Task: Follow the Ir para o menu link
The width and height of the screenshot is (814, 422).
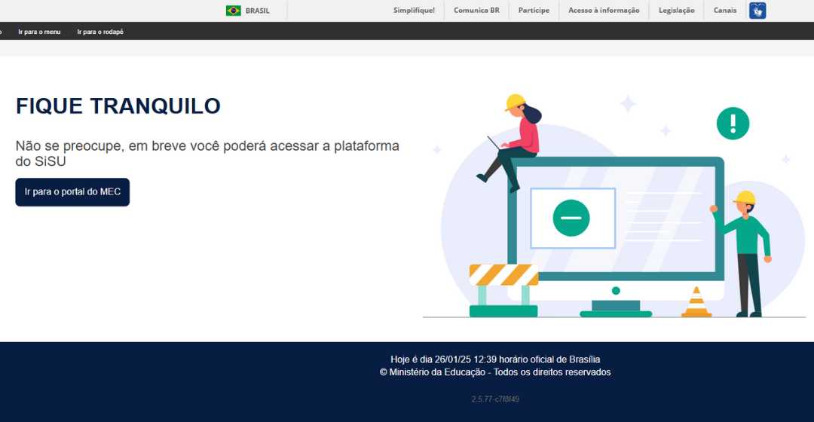Action: 39,32
